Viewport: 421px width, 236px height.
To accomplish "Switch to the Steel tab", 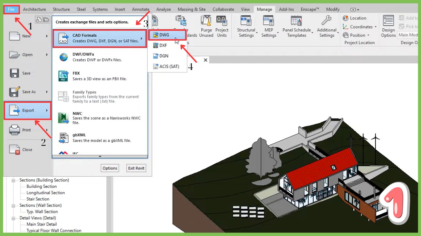I will pyautogui.click(x=81, y=9).
